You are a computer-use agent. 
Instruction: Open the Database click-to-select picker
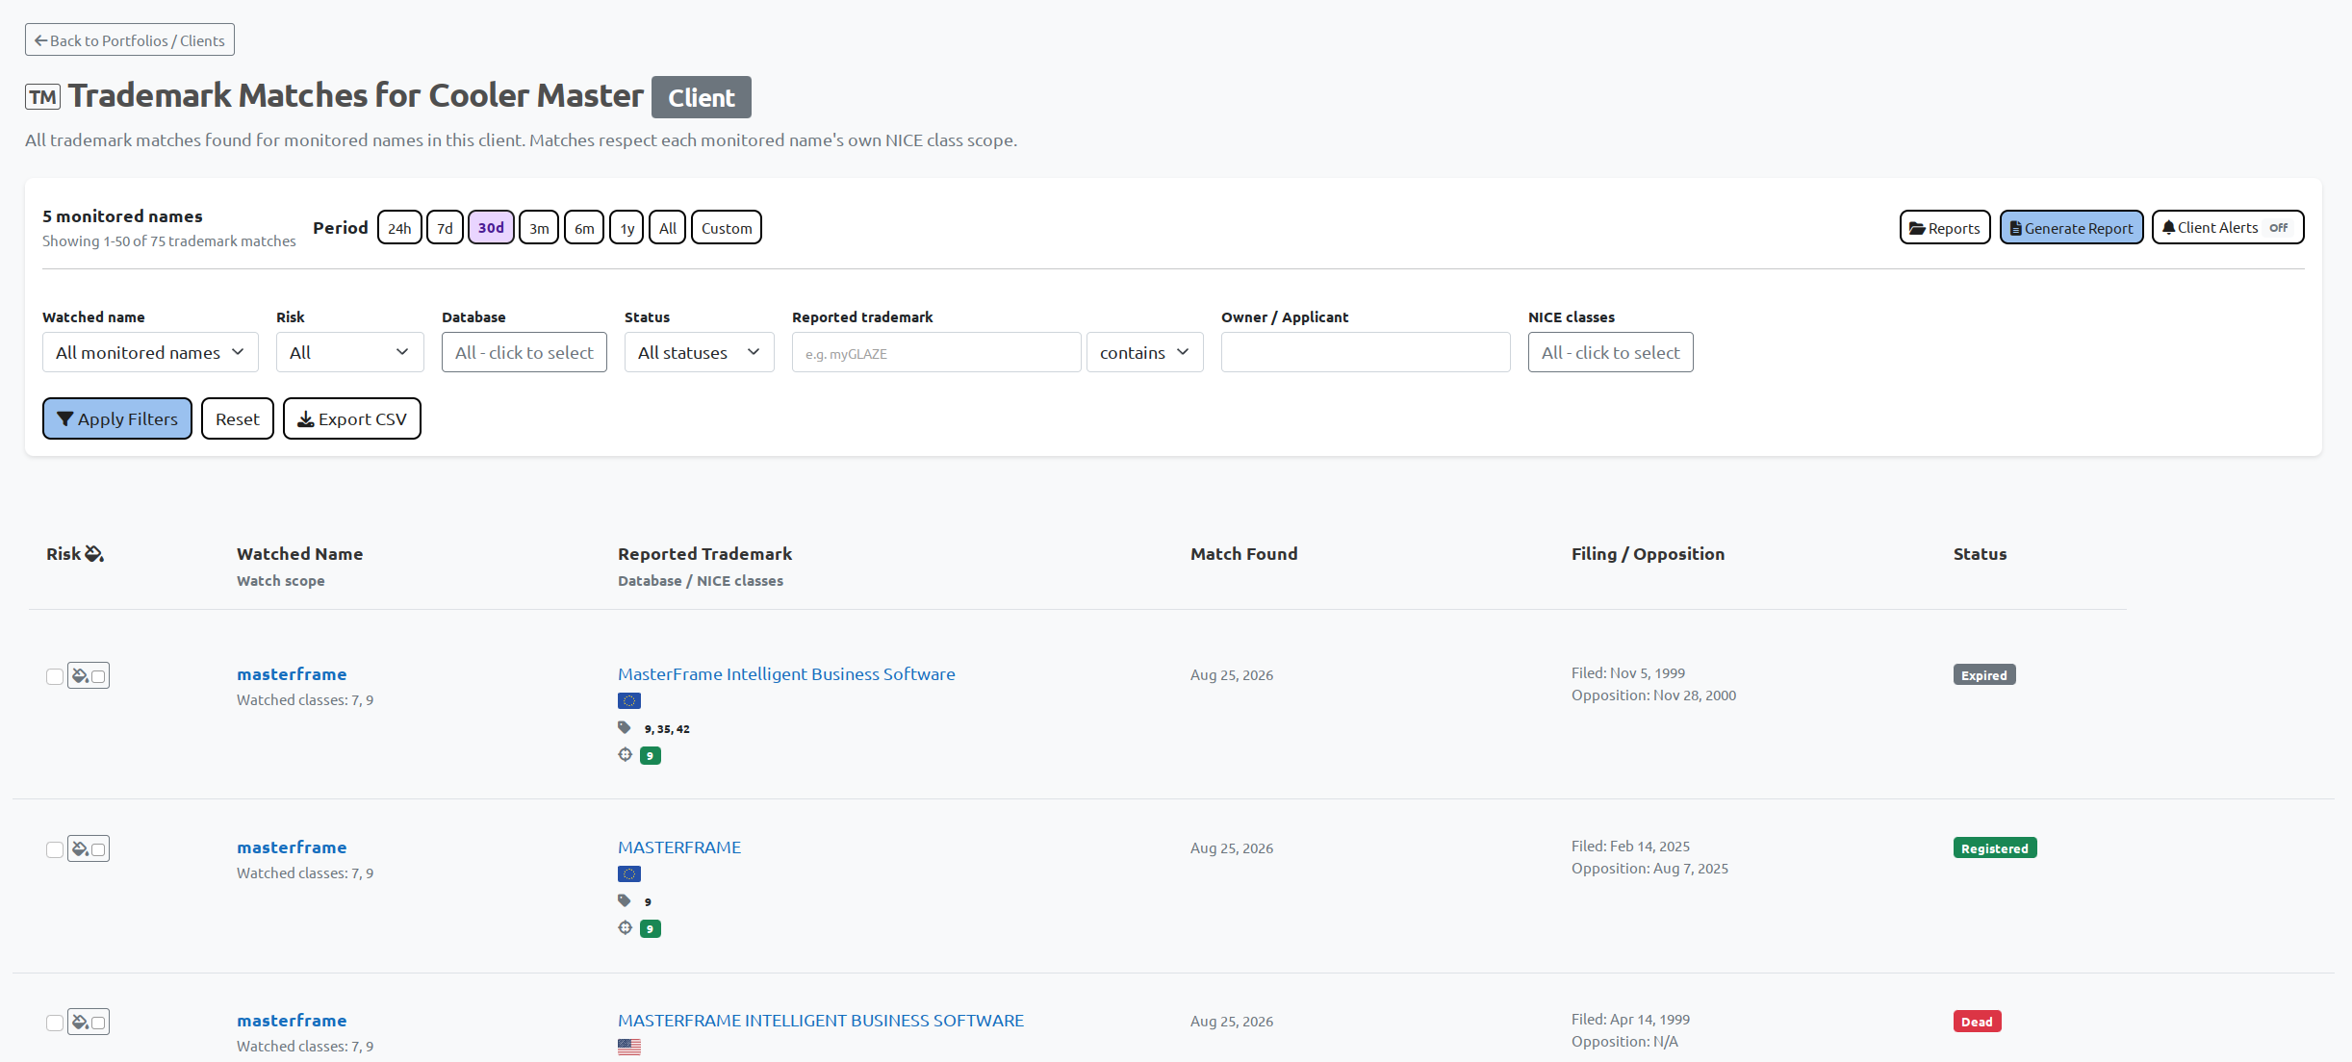(524, 352)
